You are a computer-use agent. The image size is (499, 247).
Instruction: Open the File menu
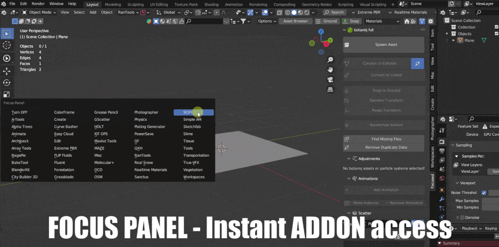pos(12,4)
